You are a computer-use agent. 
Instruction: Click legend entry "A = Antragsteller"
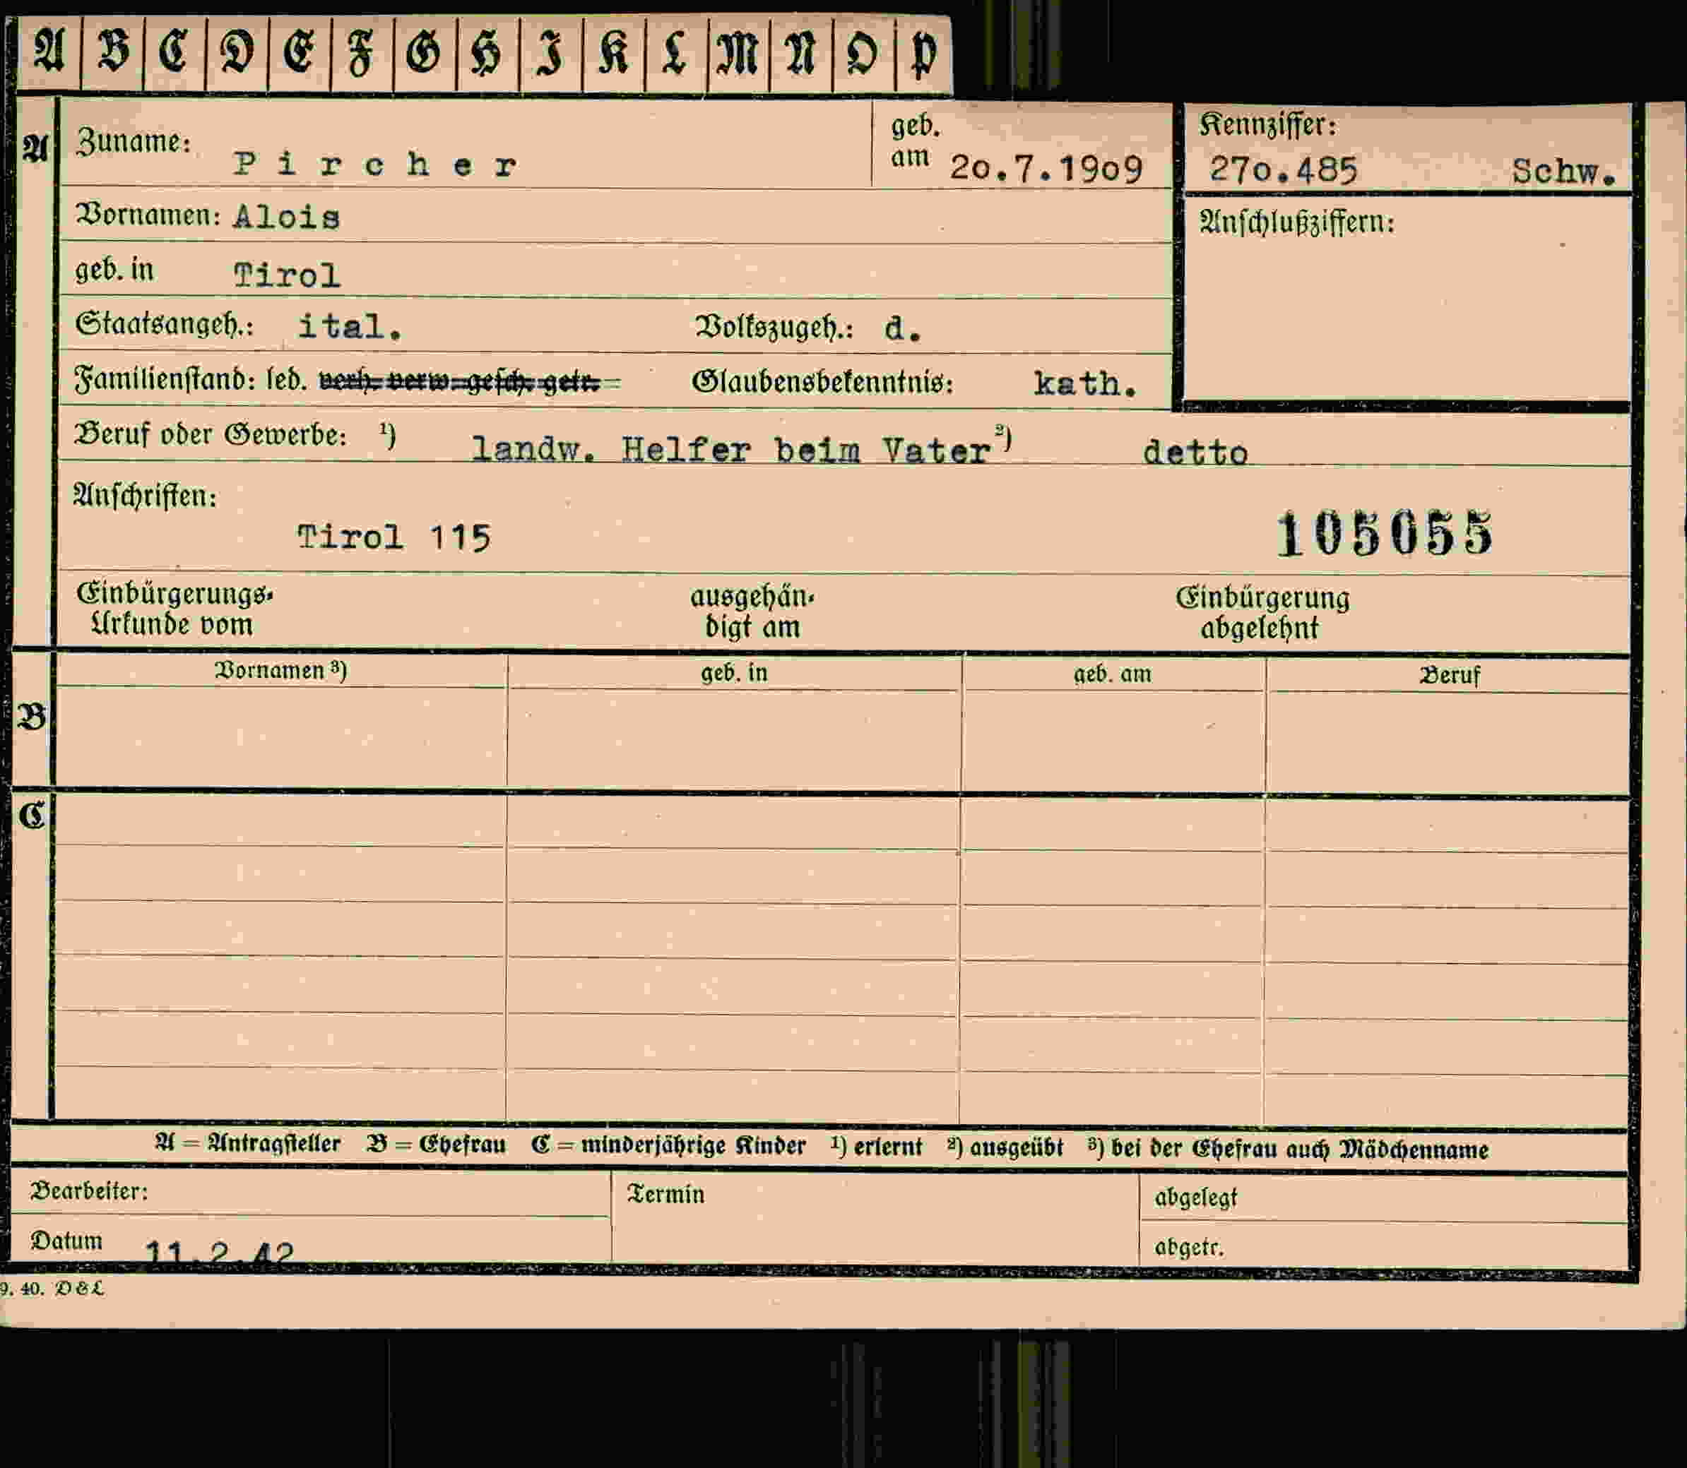(247, 1144)
